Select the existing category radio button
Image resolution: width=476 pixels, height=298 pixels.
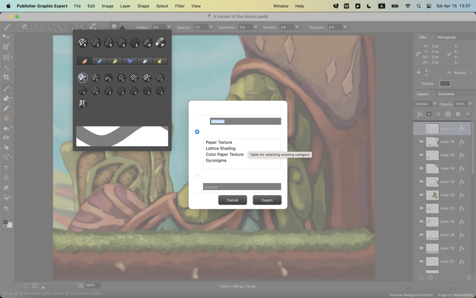click(x=197, y=131)
